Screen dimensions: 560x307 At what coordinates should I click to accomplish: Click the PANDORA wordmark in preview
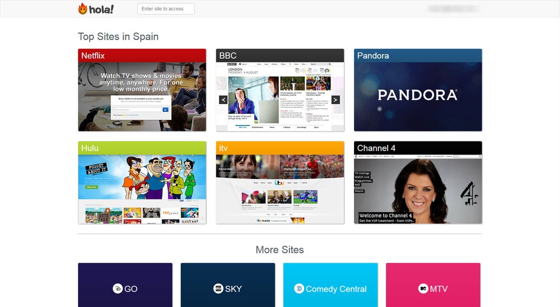pos(417,95)
